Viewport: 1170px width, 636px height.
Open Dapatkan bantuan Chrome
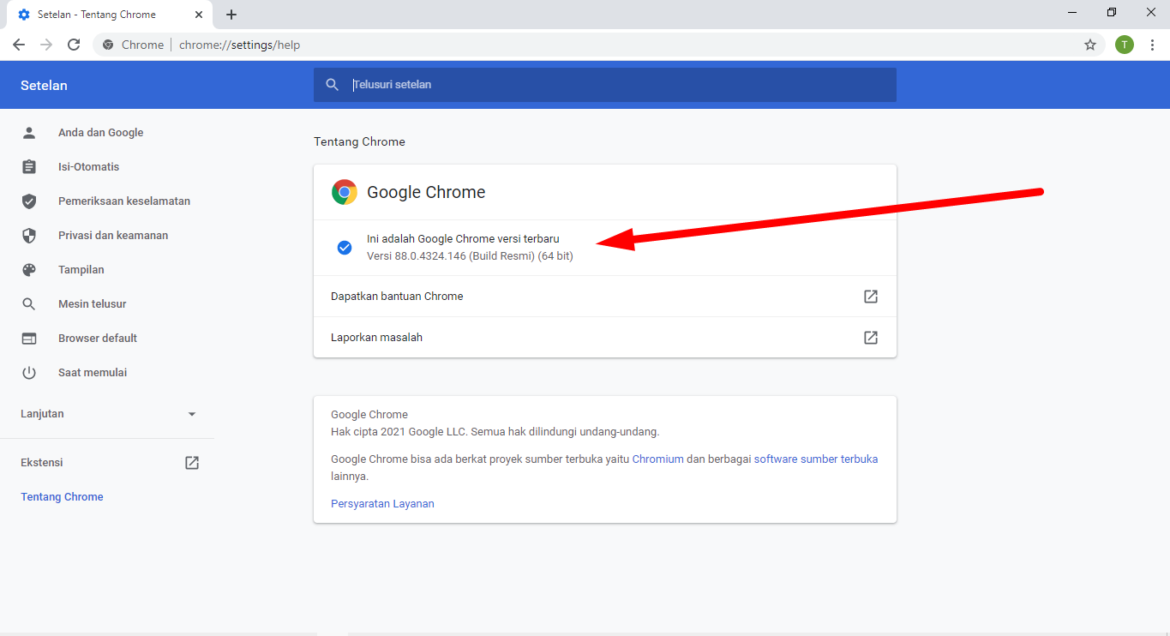point(605,297)
